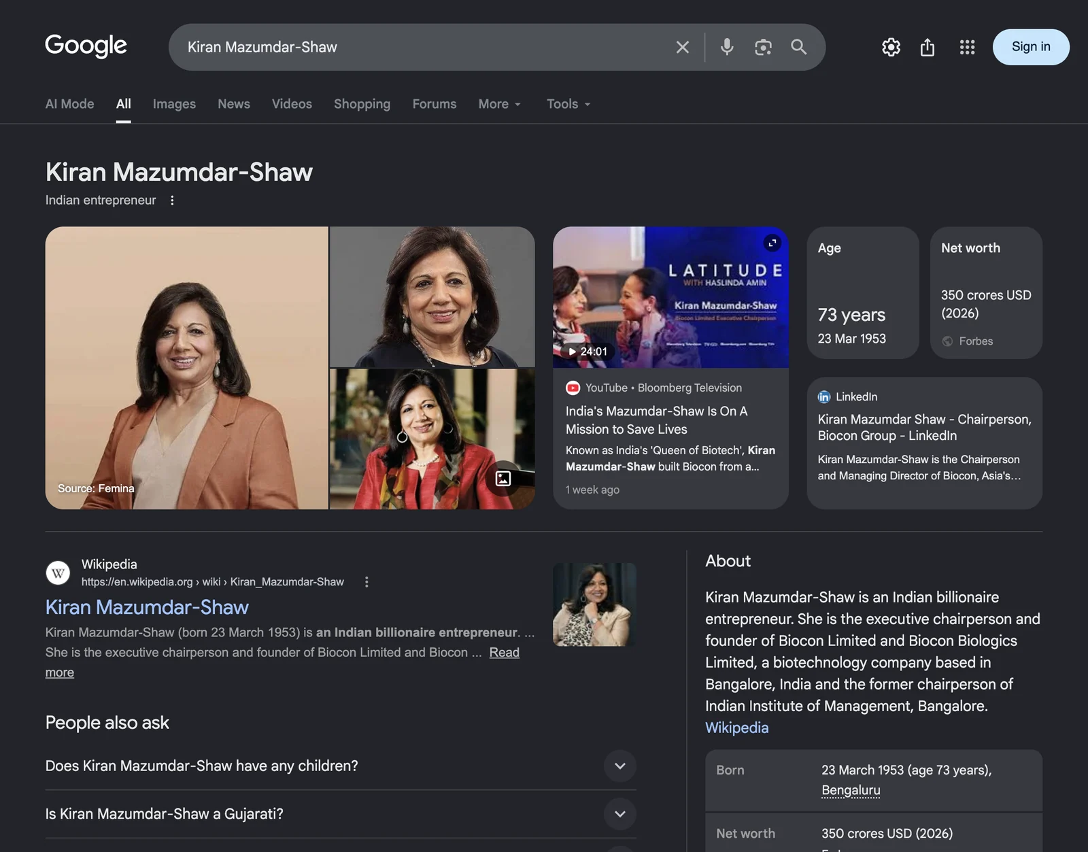This screenshot has height=852, width=1088.
Task: Expand 'Is Kiran Mazumdar-Shaw a Gujarati?' question
Action: 341,814
